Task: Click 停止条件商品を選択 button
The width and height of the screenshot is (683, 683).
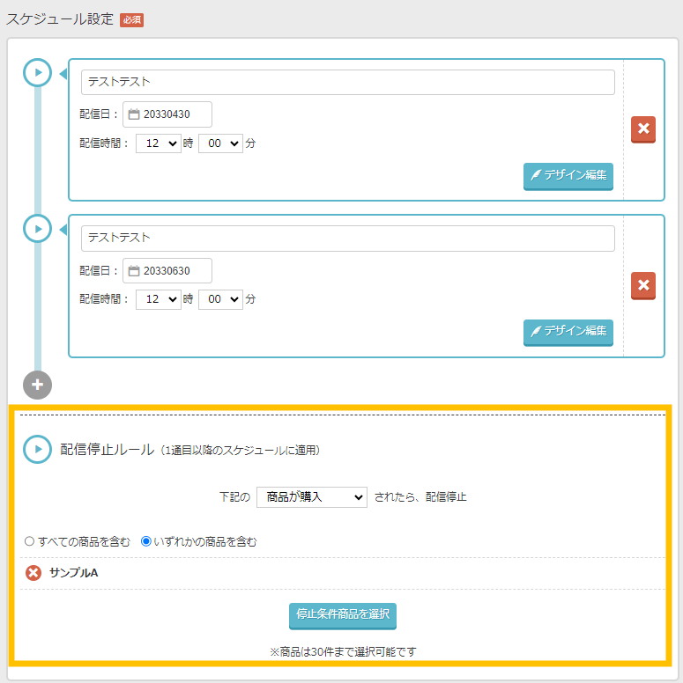Action: [343, 614]
